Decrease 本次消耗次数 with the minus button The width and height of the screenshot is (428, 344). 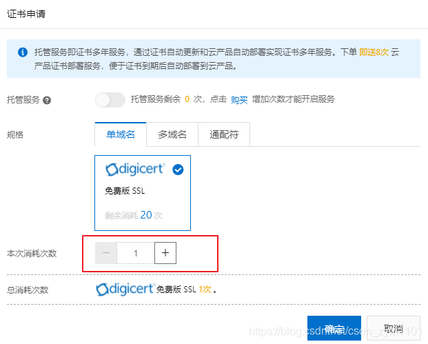(x=106, y=253)
